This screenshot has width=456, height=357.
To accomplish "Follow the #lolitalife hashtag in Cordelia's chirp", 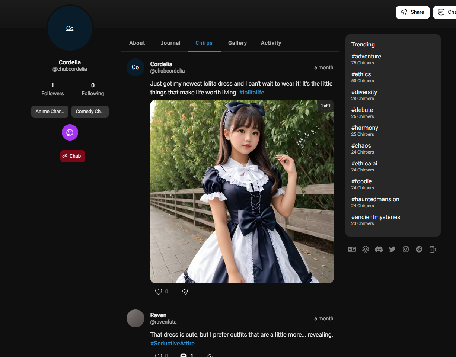I will pos(252,93).
